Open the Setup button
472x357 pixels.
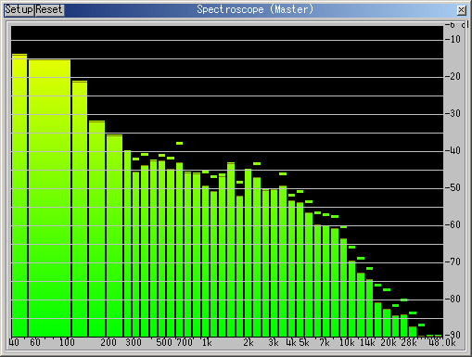pos(19,9)
